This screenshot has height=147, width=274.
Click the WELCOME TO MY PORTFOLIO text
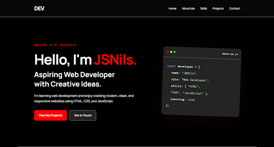(55, 45)
